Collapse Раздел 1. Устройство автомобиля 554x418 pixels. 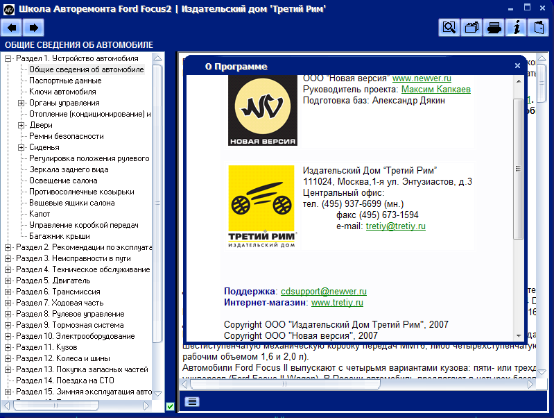(8, 59)
